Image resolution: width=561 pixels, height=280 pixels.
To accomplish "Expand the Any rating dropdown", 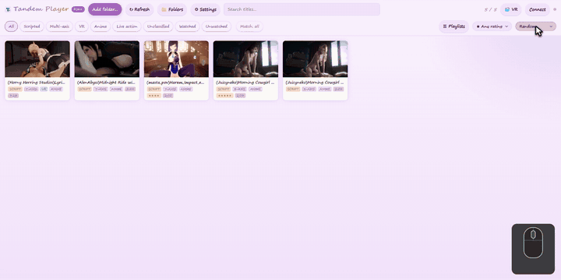I will click(x=492, y=26).
